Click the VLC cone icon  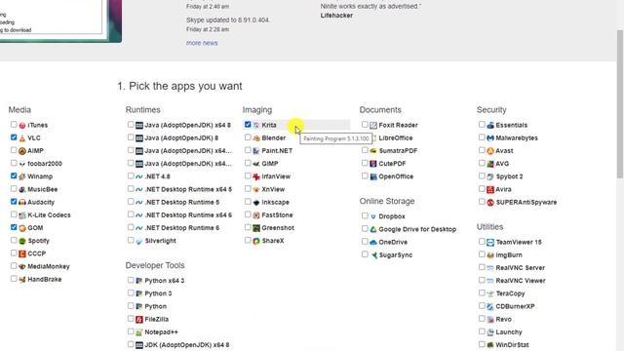22,138
